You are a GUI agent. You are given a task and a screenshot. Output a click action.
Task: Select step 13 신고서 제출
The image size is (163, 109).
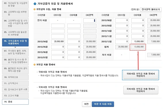[15, 96]
